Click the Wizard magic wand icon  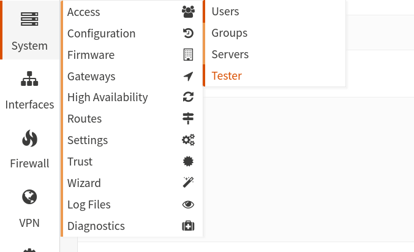coord(188,183)
